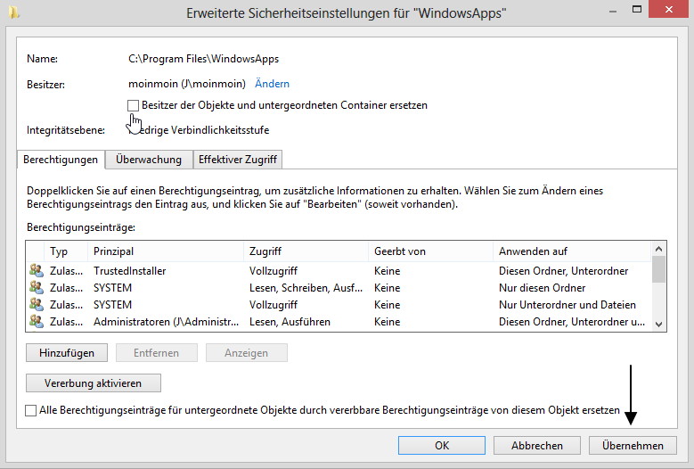Screen dimensions: 694x469
Task: Click the folder icon in title bar
Action: (13, 12)
